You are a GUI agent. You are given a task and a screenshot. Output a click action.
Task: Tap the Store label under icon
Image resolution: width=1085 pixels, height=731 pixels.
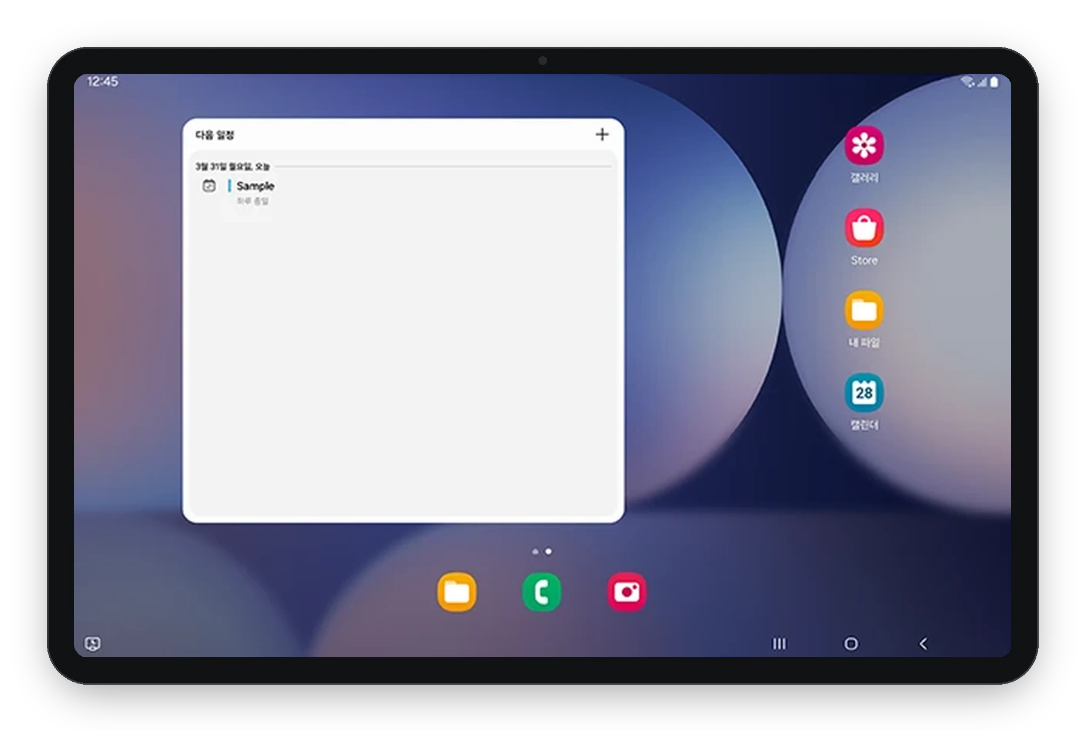pyautogui.click(x=864, y=260)
